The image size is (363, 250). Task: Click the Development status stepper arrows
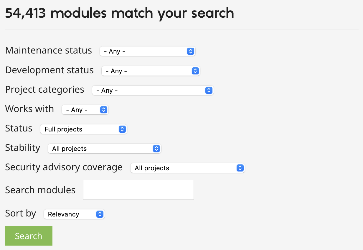(195, 71)
